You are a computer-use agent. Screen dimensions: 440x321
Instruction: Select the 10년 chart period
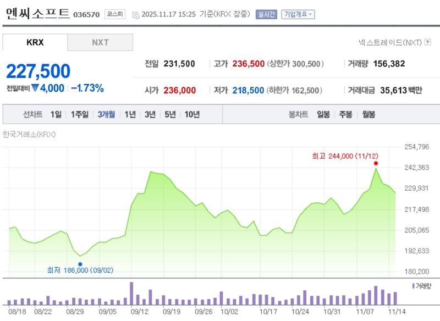point(193,114)
